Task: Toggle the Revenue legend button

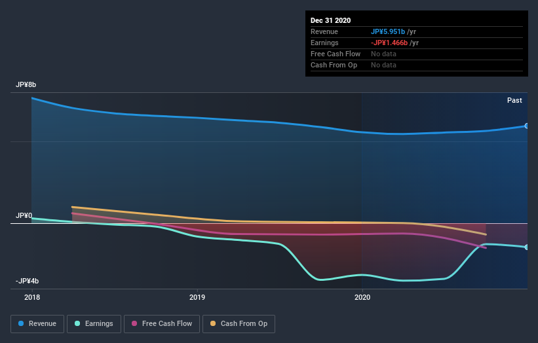Action: point(37,324)
